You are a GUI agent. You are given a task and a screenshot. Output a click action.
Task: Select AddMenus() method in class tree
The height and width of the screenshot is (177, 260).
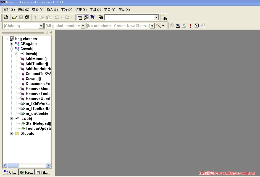[x=36, y=59]
